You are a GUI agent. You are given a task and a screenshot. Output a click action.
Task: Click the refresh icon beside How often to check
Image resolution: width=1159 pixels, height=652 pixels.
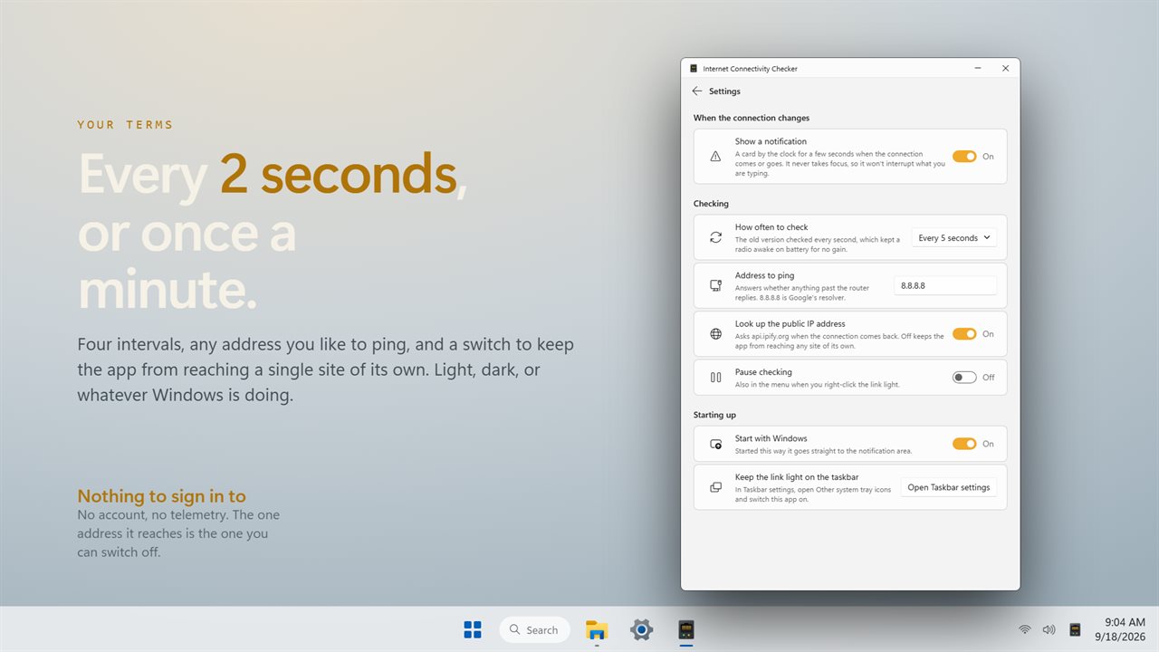pyautogui.click(x=715, y=237)
